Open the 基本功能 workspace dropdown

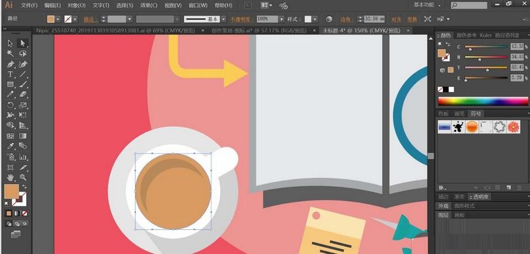[x=427, y=5]
